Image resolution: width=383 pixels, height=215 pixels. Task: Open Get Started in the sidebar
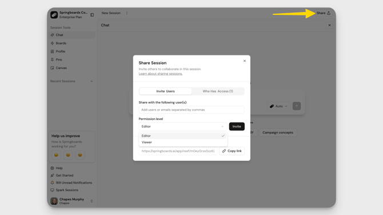(62, 176)
